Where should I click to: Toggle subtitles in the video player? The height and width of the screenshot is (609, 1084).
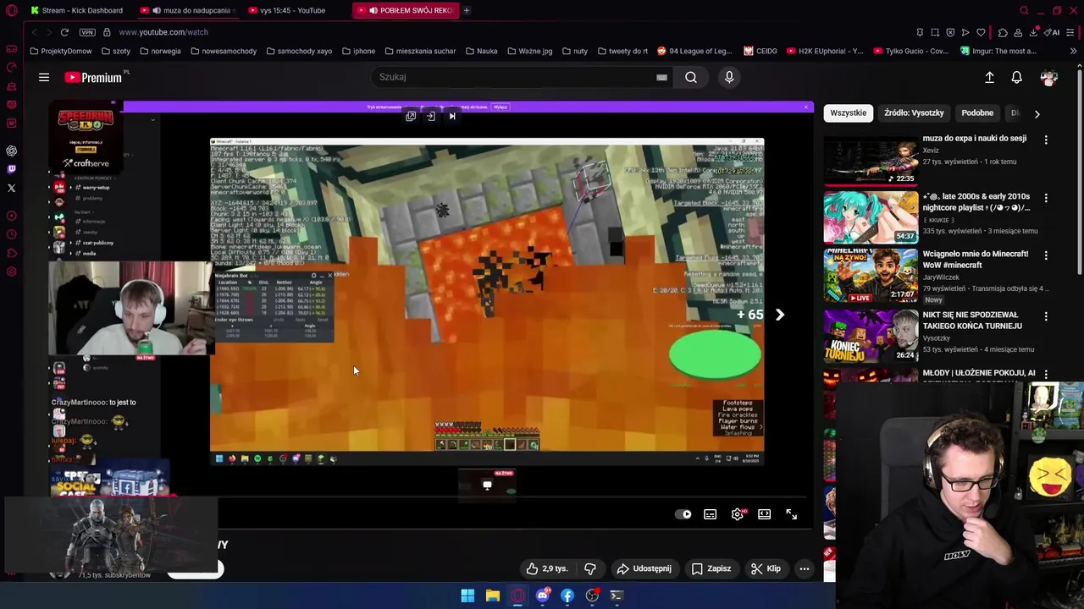pyautogui.click(x=711, y=514)
